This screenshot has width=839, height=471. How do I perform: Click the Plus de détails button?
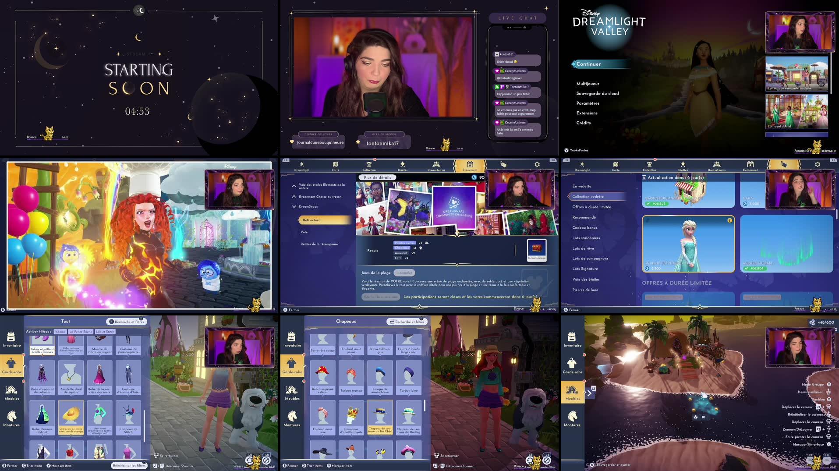click(377, 177)
